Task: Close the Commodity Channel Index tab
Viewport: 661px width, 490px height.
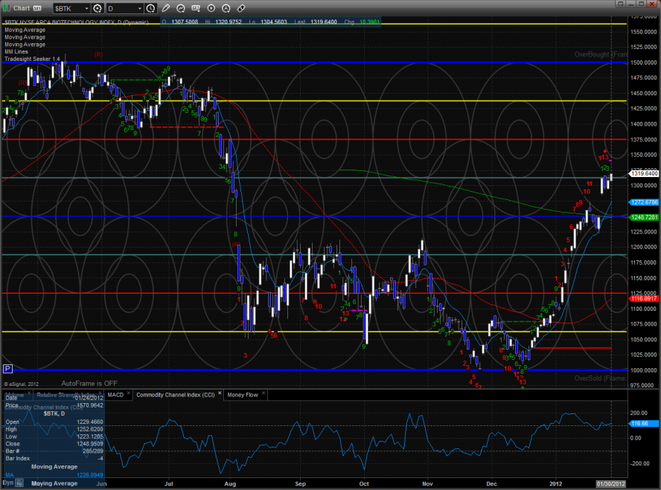Action: (x=220, y=393)
